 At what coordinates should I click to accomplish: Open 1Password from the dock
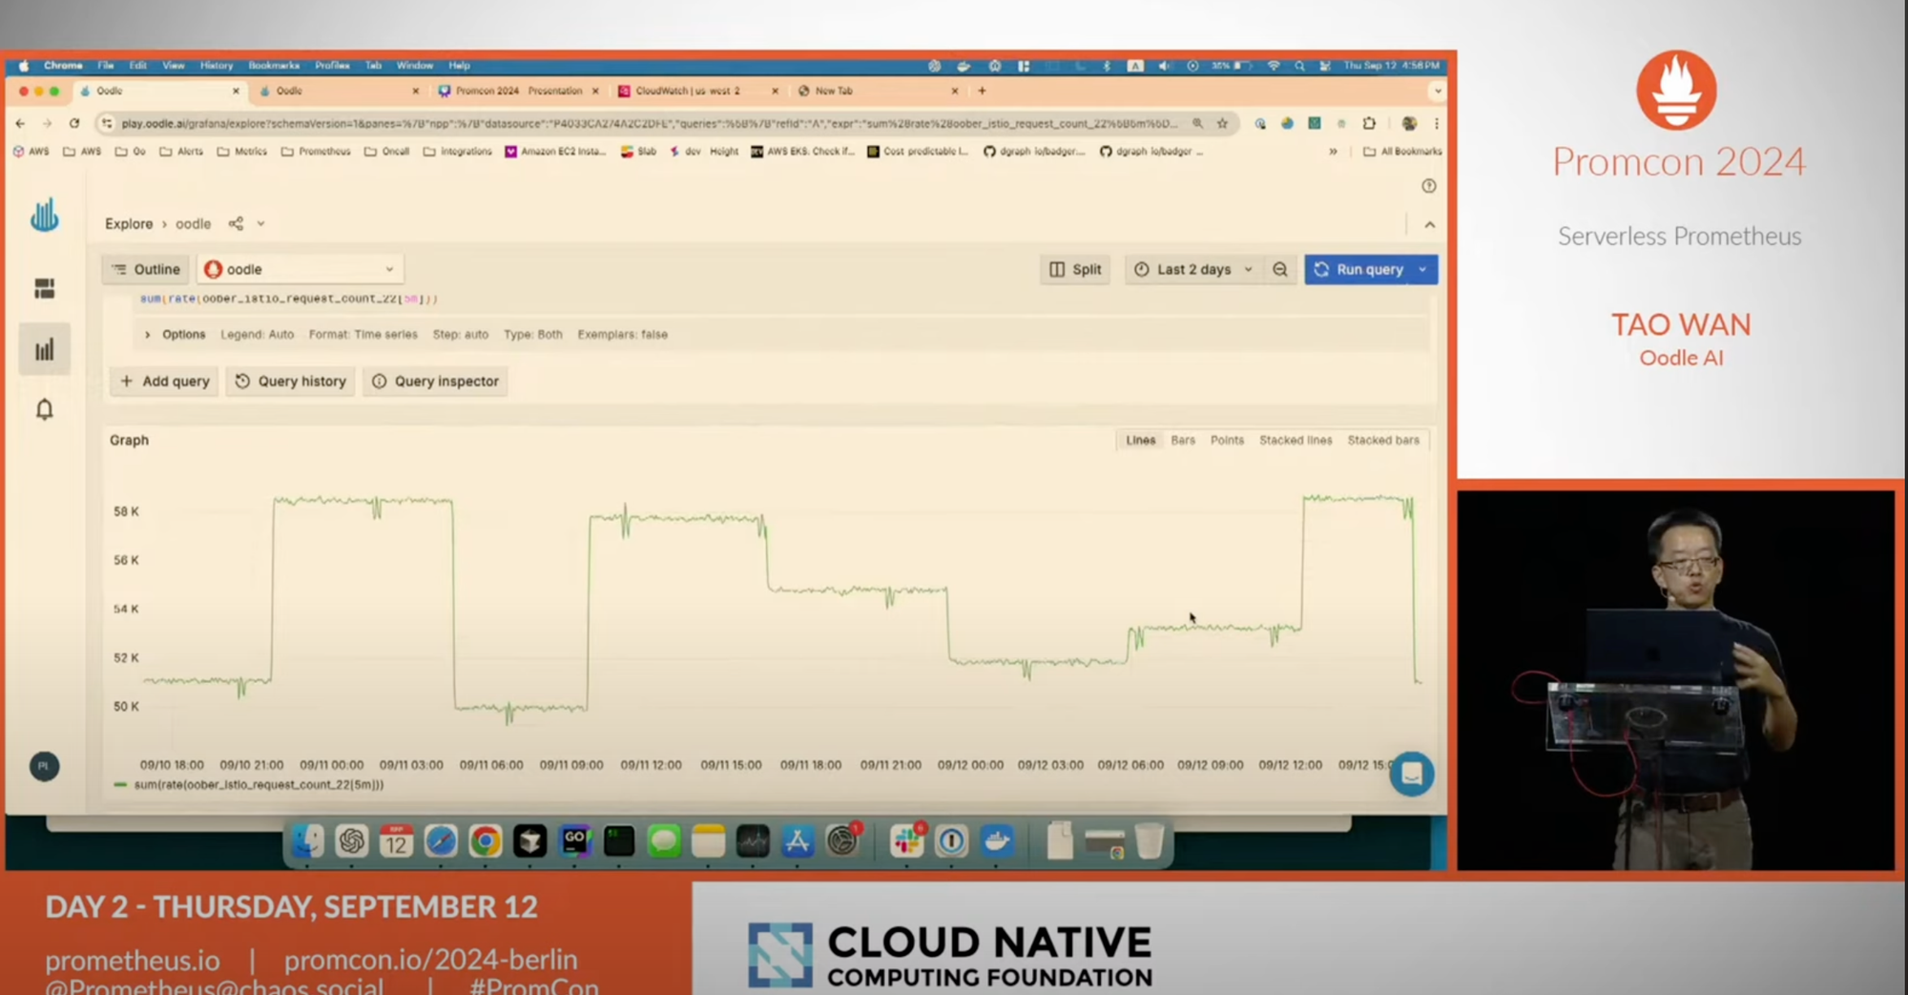pyautogui.click(x=951, y=840)
